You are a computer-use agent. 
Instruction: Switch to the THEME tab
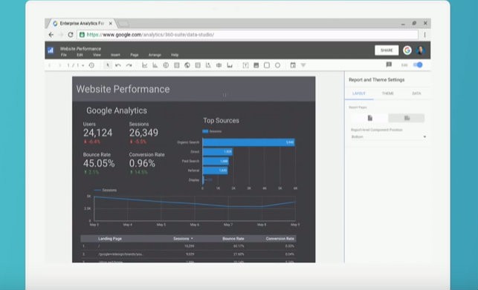388,93
